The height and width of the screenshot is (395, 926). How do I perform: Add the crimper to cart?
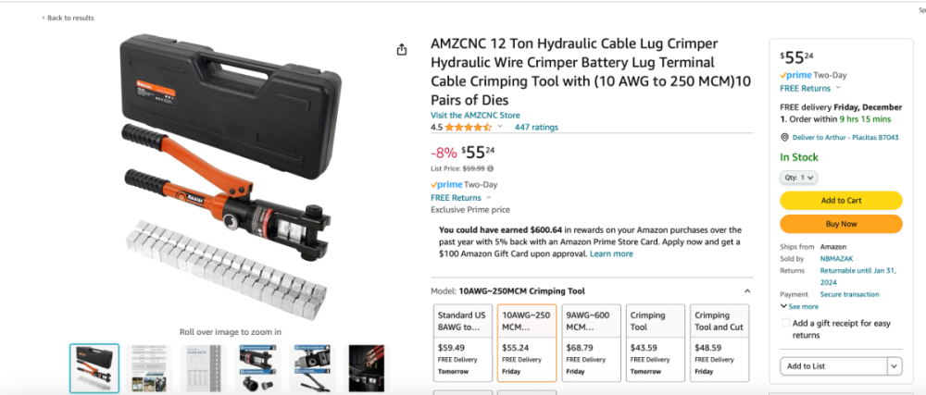pyautogui.click(x=840, y=201)
